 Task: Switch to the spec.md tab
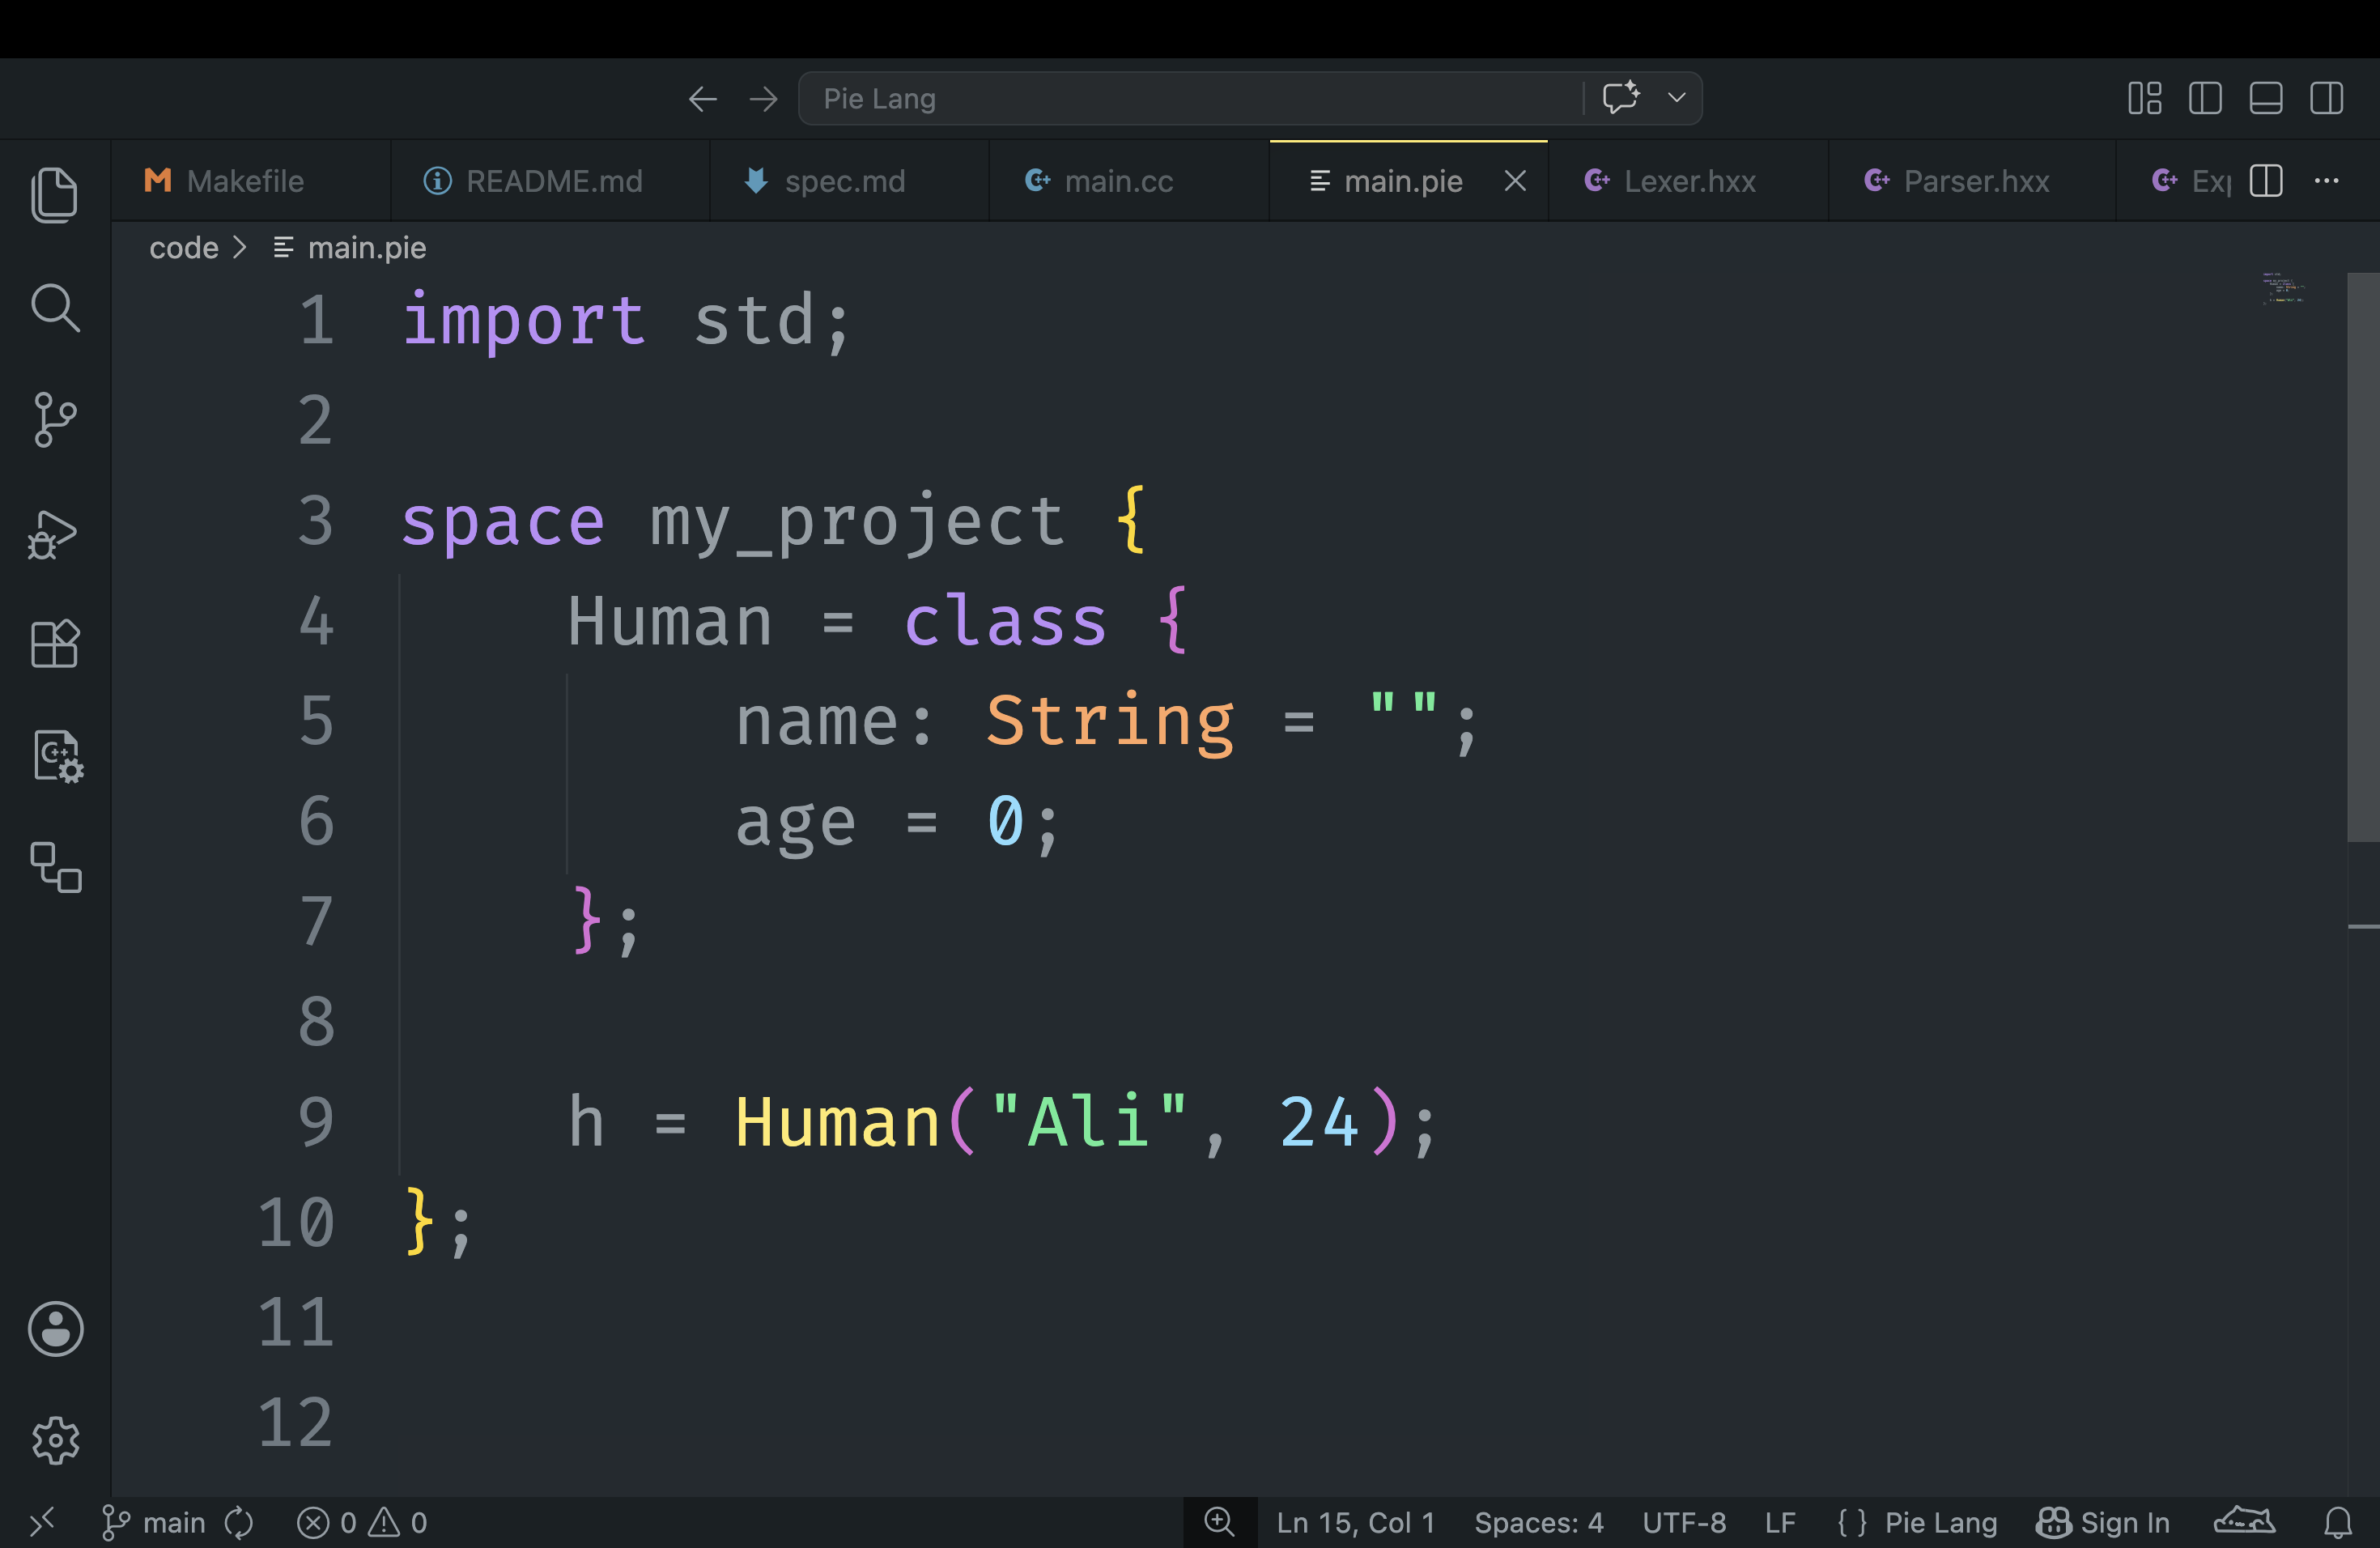pyautogui.click(x=849, y=181)
